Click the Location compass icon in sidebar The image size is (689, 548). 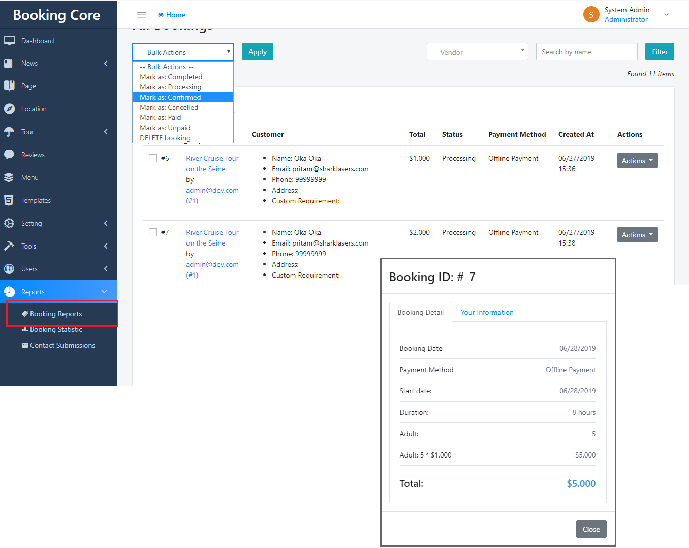tap(9, 109)
